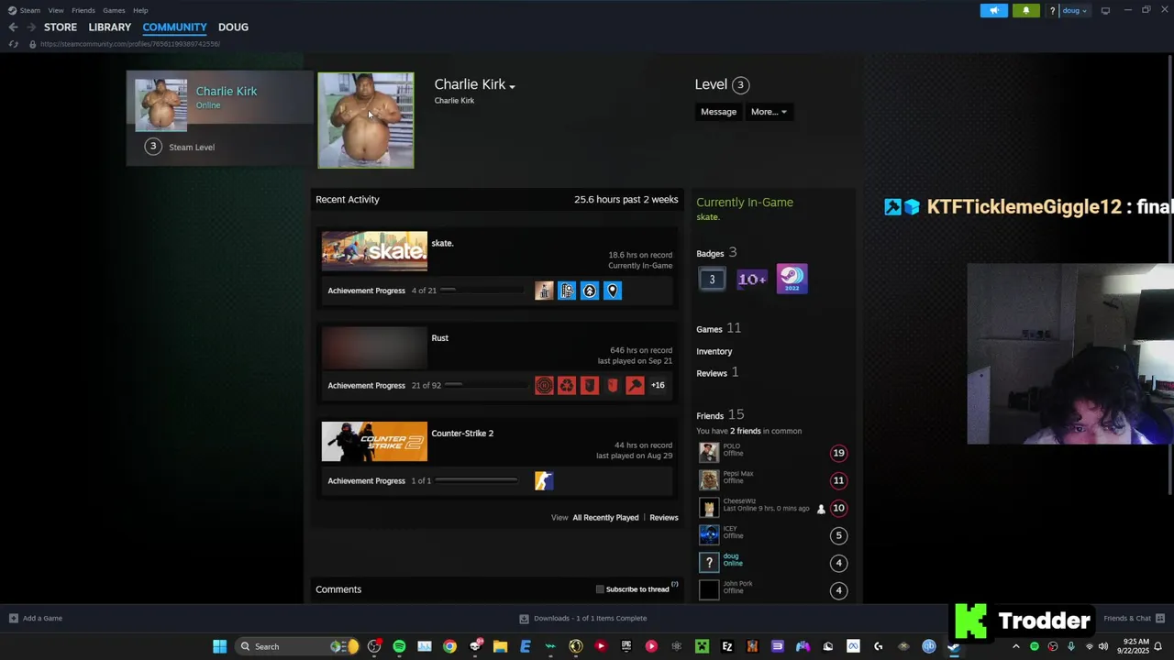Select the second Rust achievement icon
Image resolution: width=1174 pixels, height=660 pixels.
[x=567, y=386]
